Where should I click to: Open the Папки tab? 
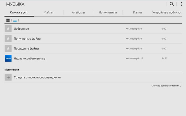coord(137,13)
